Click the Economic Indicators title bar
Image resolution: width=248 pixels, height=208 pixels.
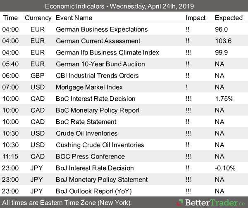tap(124, 6)
